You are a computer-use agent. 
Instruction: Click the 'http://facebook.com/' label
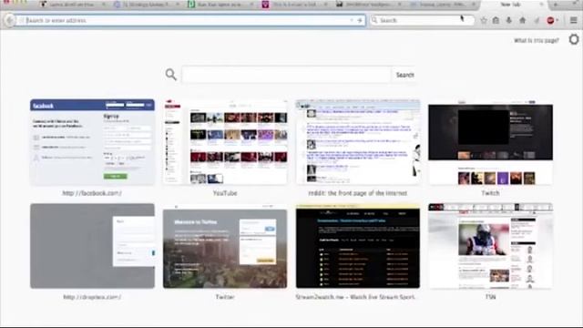(92, 193)
